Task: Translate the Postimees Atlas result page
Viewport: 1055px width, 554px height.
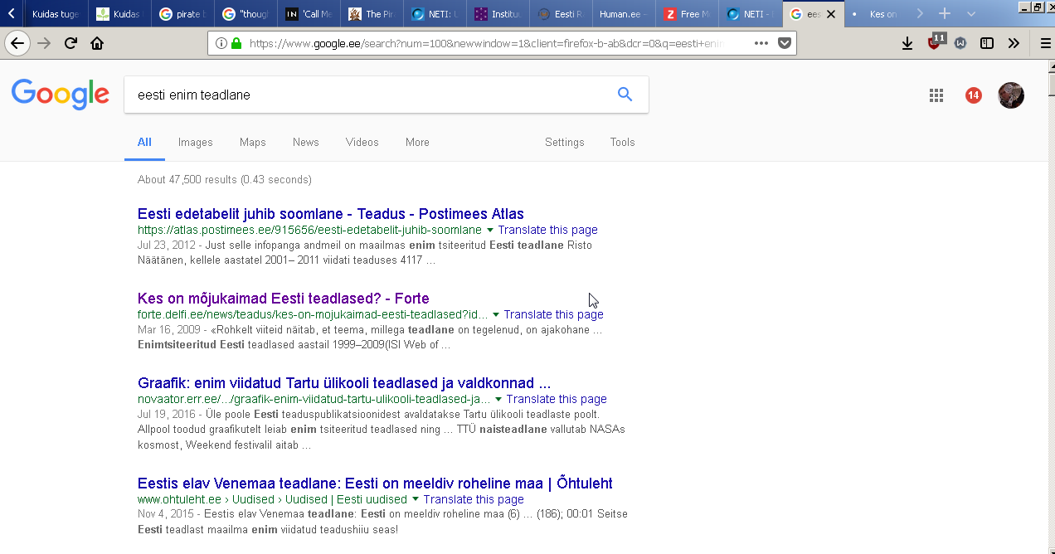Action: tap(548, 230)
